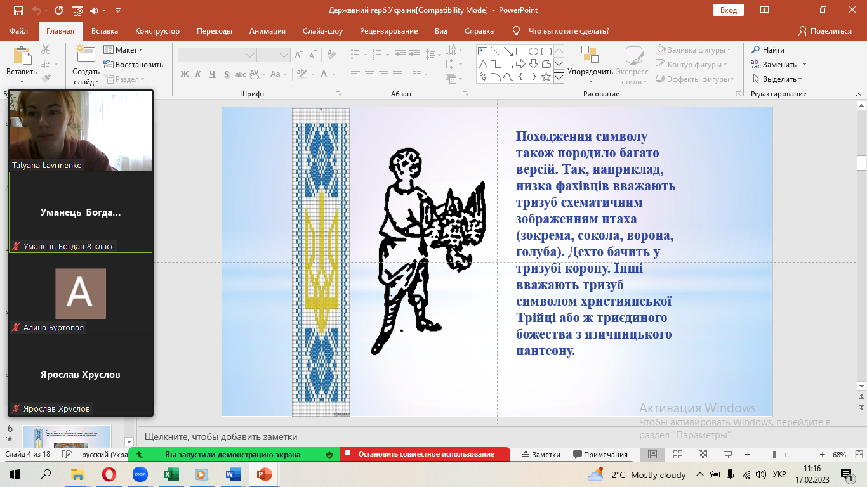This screenshot has width=867, height=487.
Task: Select the star shape in shapes gallery
Action: pyautogui.click(x=546, y=77)
